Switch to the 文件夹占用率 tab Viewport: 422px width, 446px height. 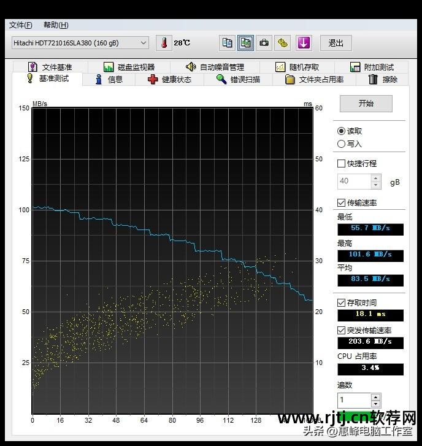[314, 79]
